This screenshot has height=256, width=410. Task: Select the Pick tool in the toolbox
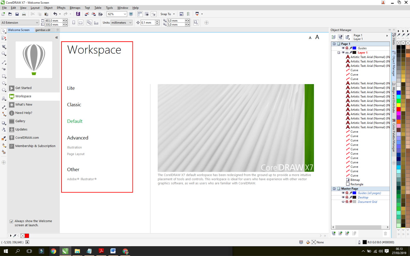click(x=4, y=31)
